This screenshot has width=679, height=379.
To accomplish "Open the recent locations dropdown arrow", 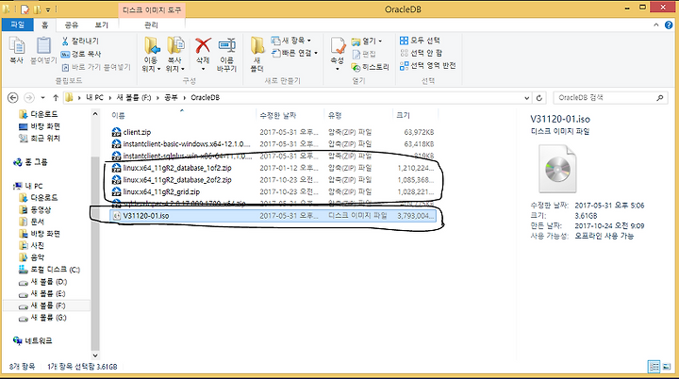I will click(42, 98).
